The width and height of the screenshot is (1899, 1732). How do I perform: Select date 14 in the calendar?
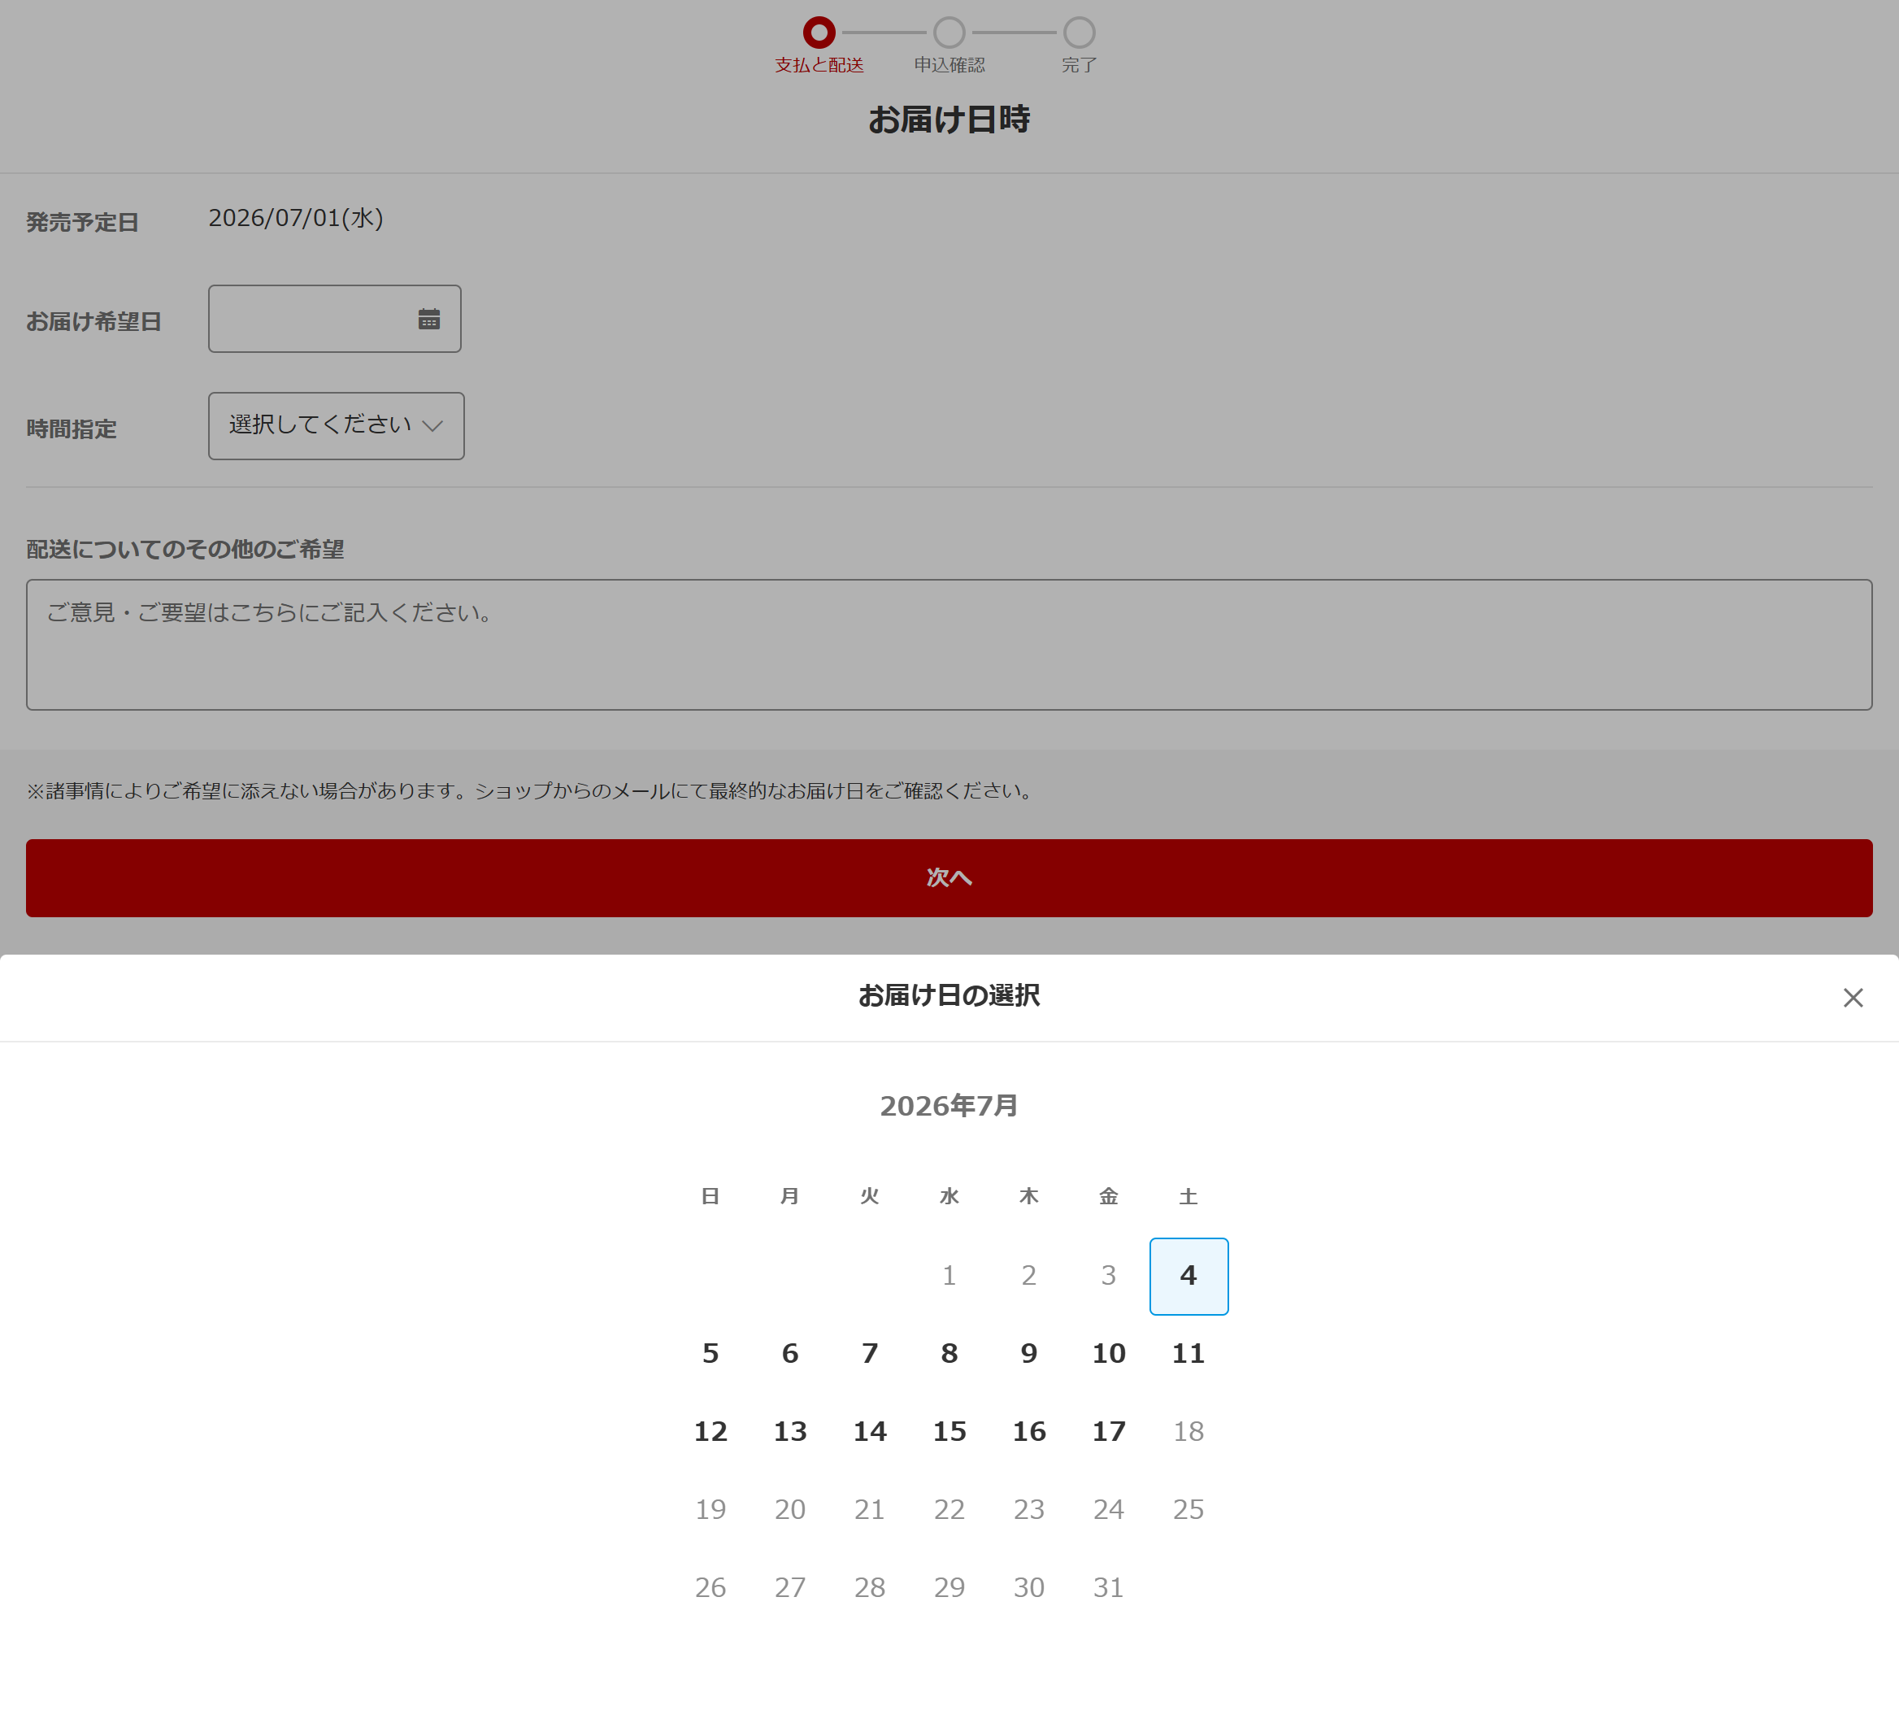[x=870, y=1432]
